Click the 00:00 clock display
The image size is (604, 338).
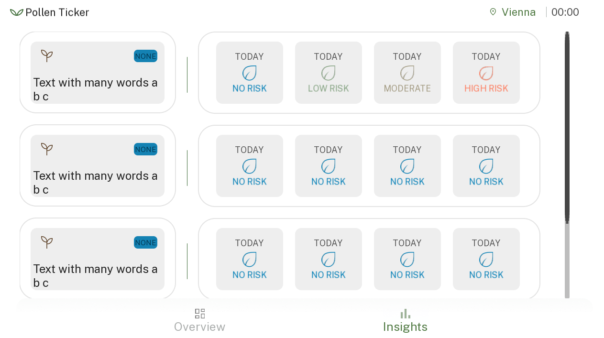coord(565,12)
